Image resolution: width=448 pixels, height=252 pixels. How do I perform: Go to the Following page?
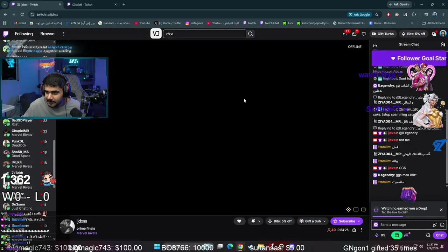24,34
